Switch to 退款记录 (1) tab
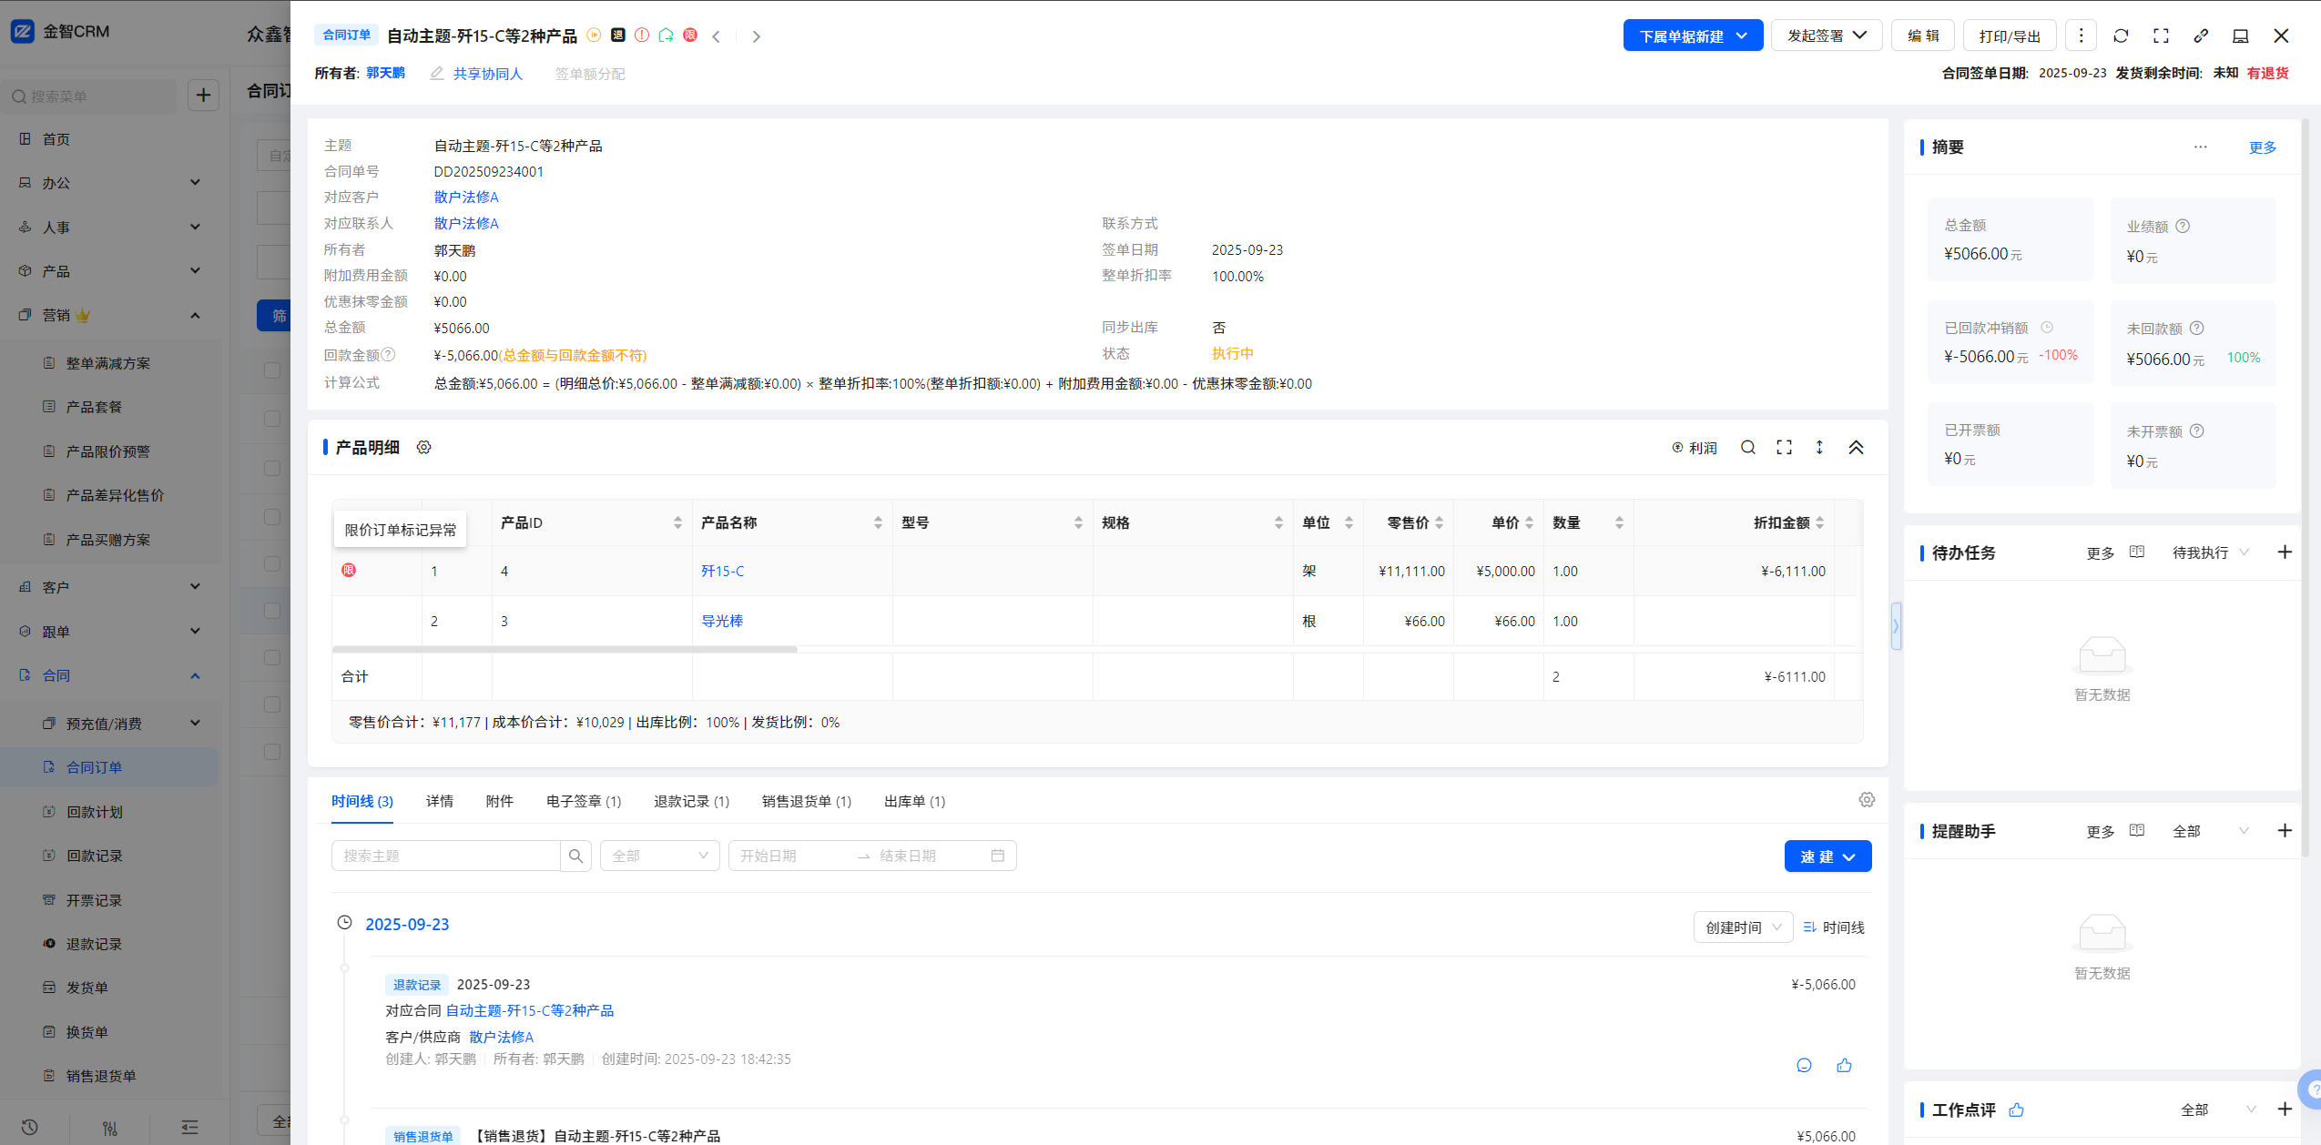The width and height of the screenshot is (2321, 1145). [691, 801]
